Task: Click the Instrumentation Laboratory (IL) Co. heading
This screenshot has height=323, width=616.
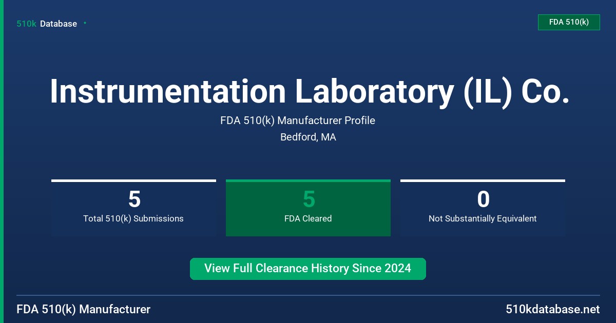Action: click(310, 92)
